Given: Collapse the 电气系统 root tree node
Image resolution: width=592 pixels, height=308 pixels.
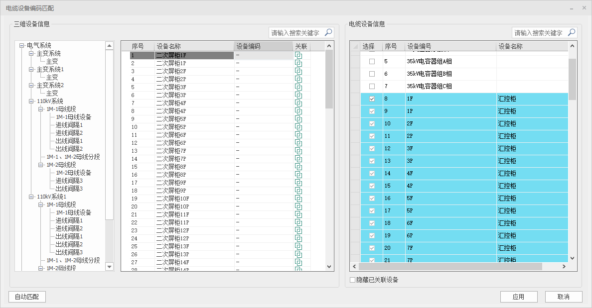Looking at the screenshot, I should click(x=21, y=46).
